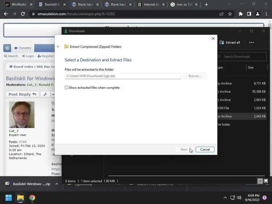Reload the emaculation page
Screen dimensions: 272x204
23,14
